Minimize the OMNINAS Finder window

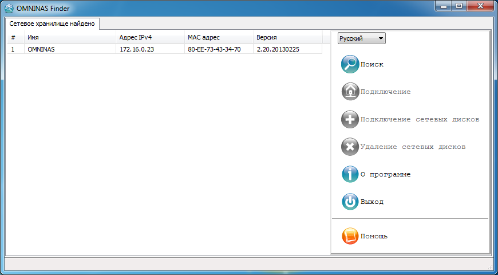click(x=445, y=5)
